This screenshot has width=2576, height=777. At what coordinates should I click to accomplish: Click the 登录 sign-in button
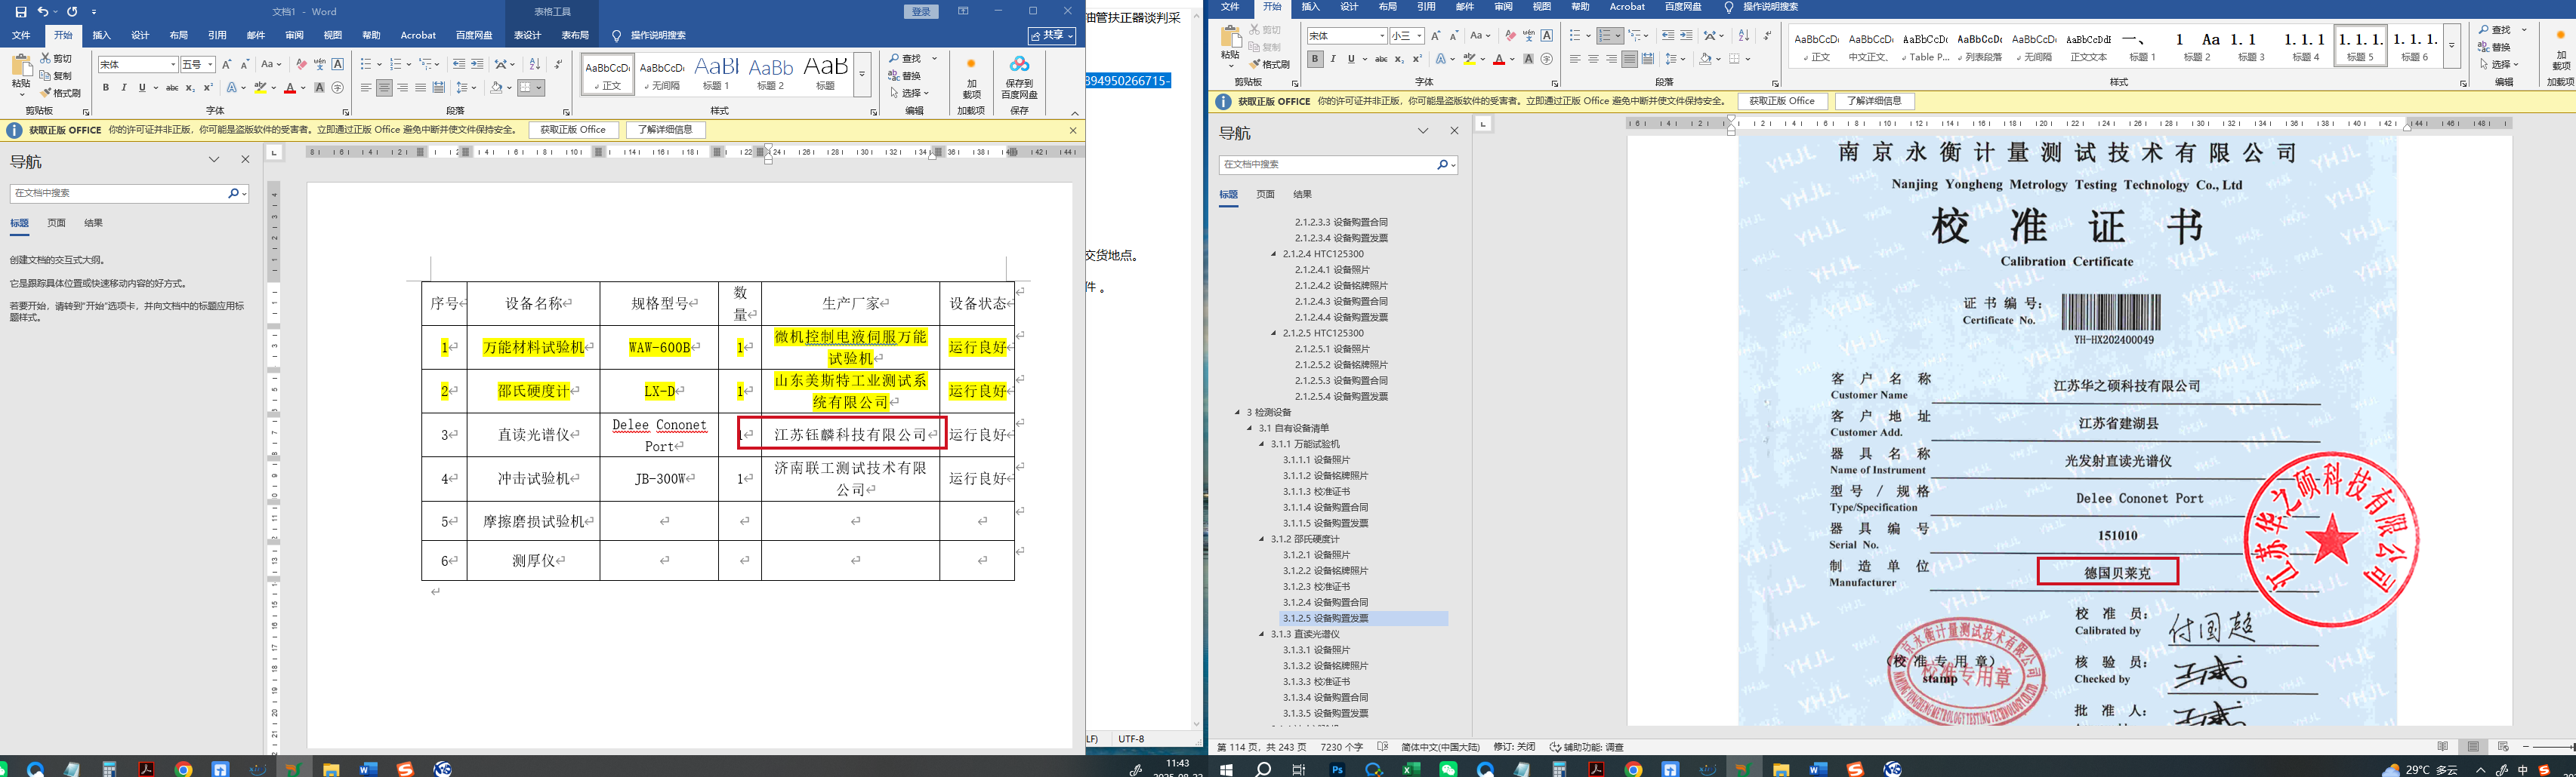tap(922, 12)
